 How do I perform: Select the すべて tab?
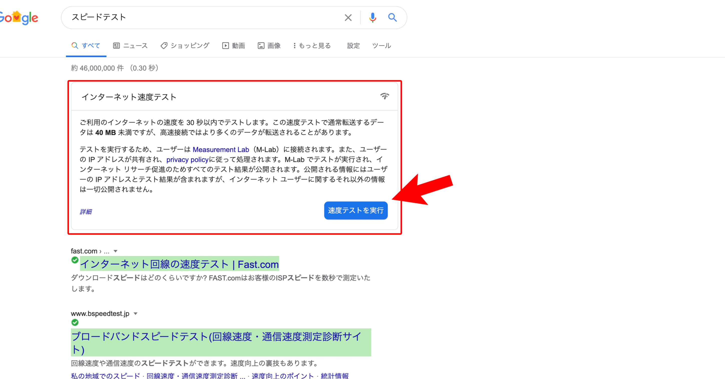[x=86, y=45]
